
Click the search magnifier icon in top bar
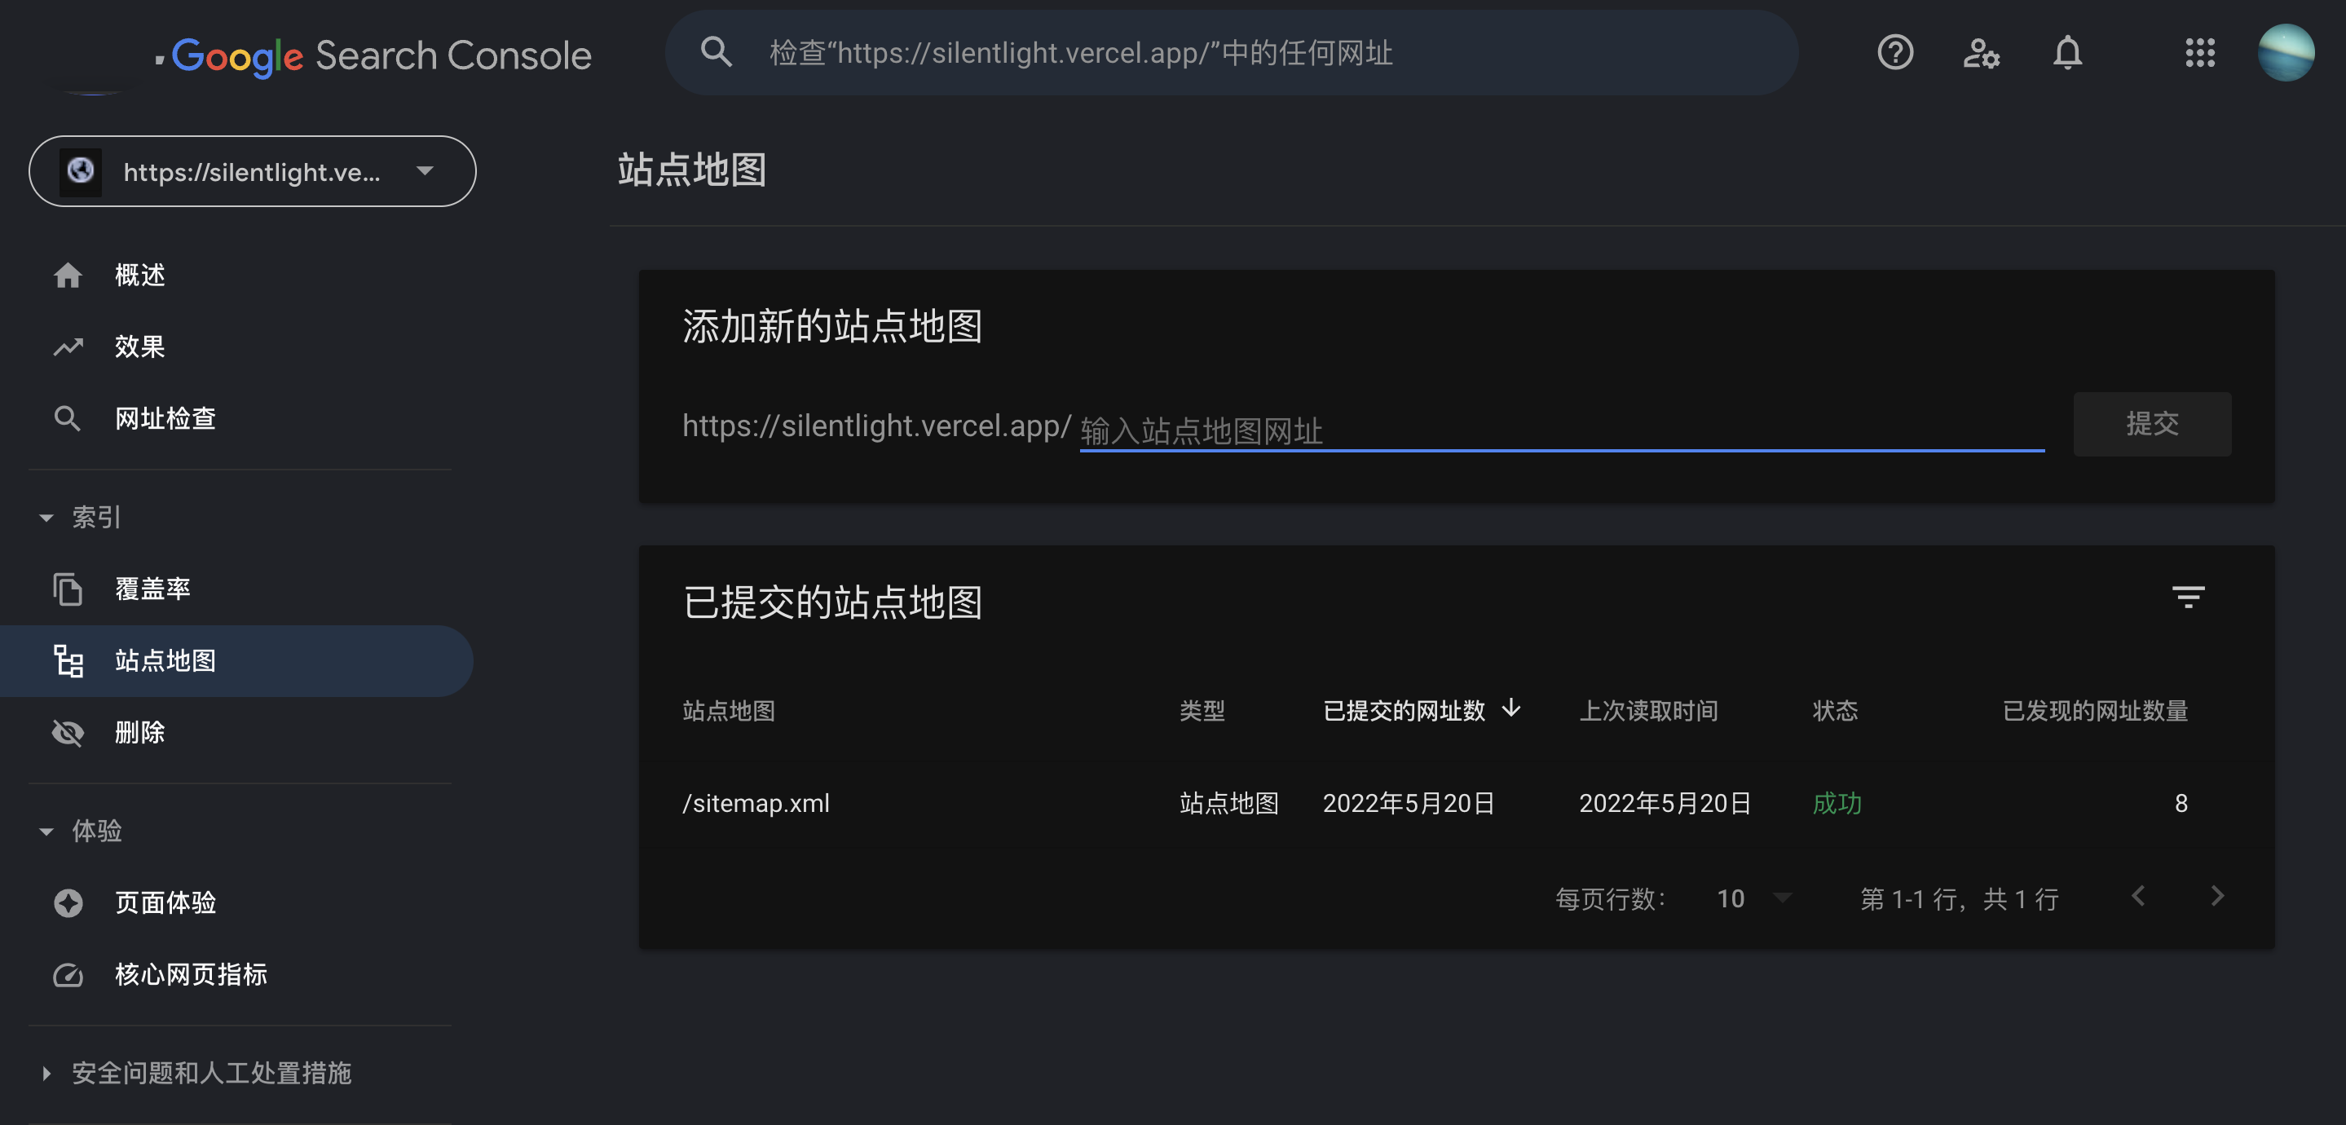(x=716, y=53)
